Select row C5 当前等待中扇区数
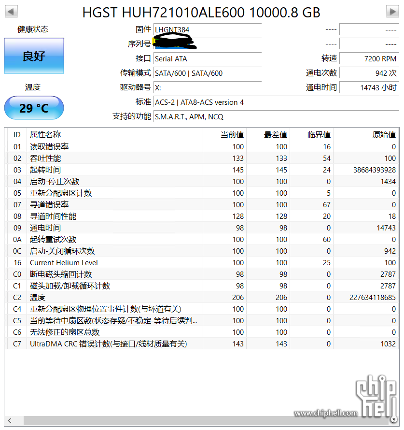Viewport: 404px width, 430px height. [202, 321]
